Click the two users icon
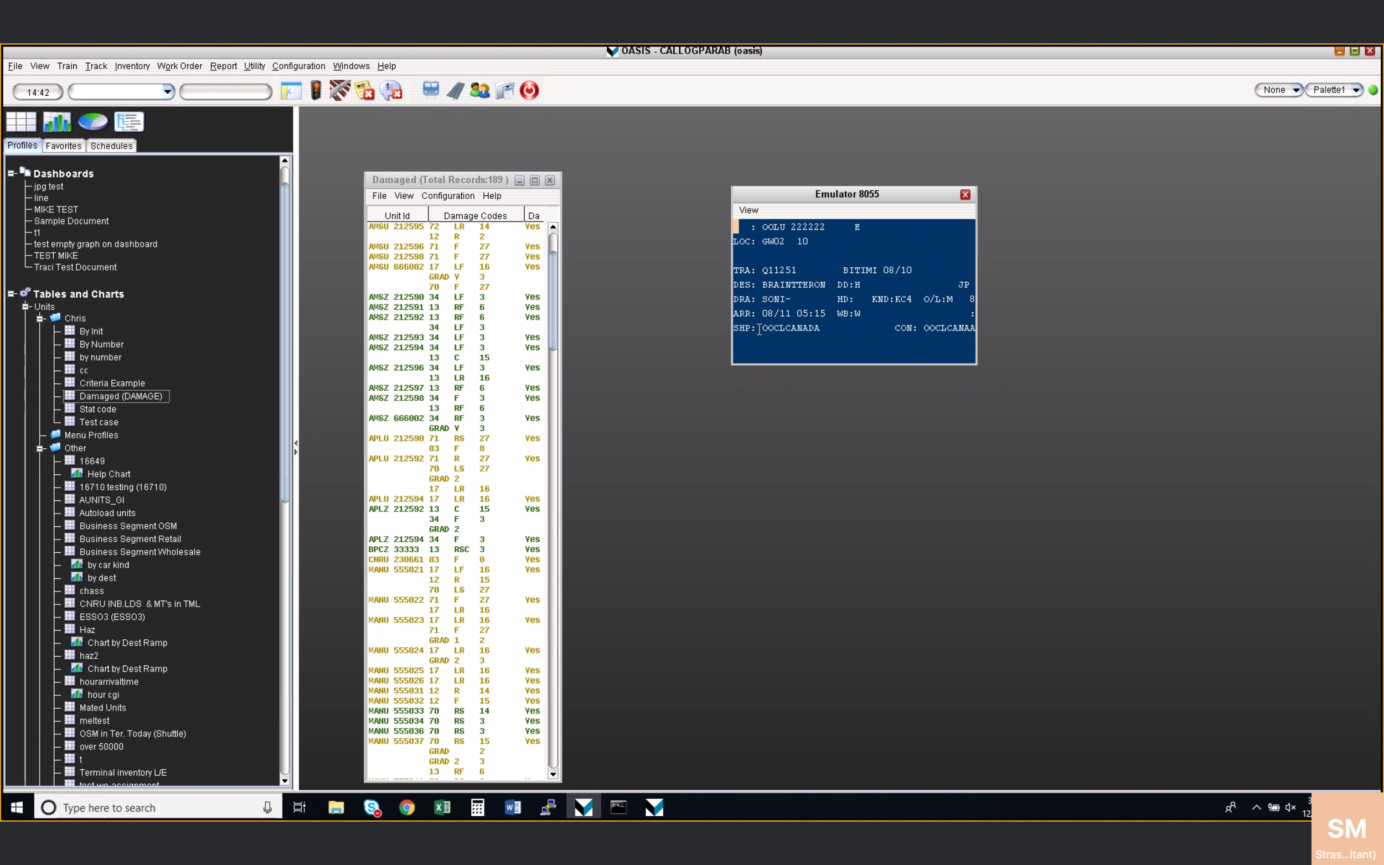This screenshot has height=865, width=1384. coord(479,90)
